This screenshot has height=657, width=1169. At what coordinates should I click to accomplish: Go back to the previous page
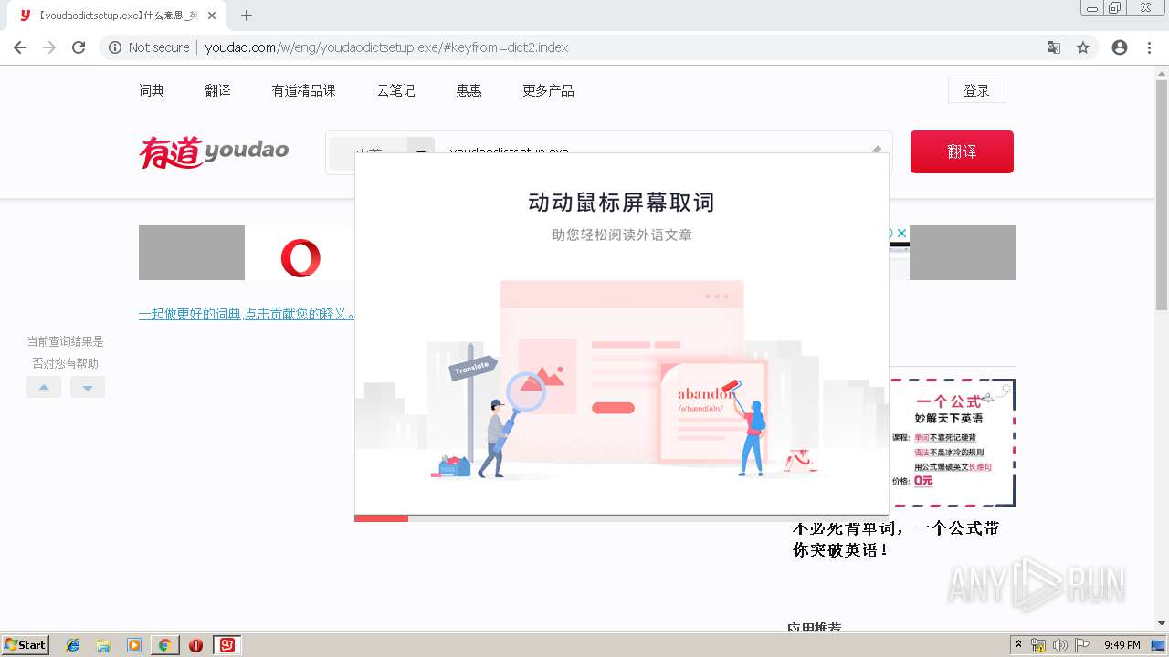20,47
